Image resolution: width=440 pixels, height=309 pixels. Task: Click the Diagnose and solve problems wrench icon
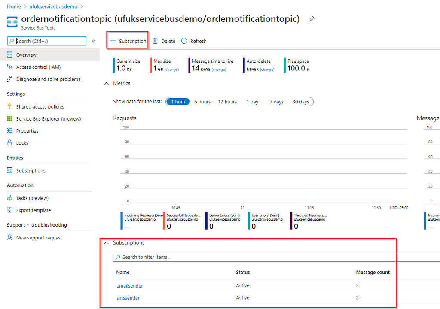(9, 79)
